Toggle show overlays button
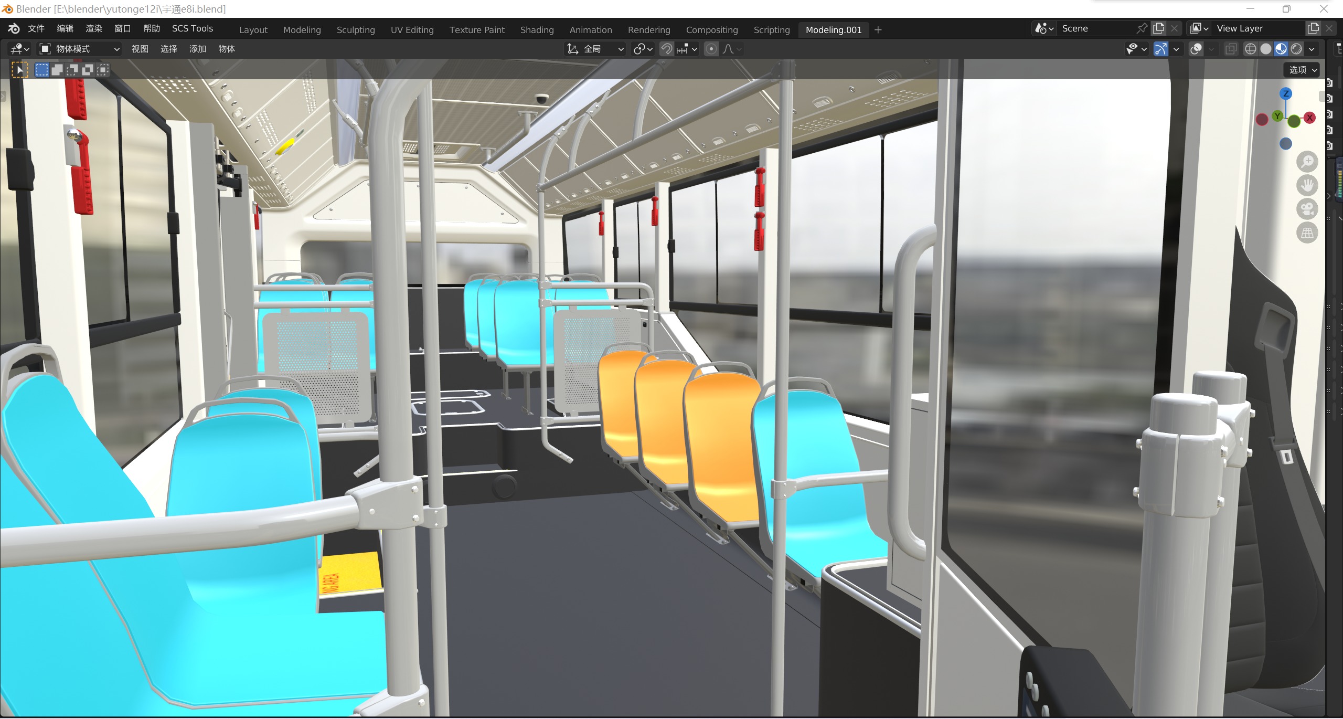Image resolution: width=1343 pixels, height=719 pixels. (1196, 49)
